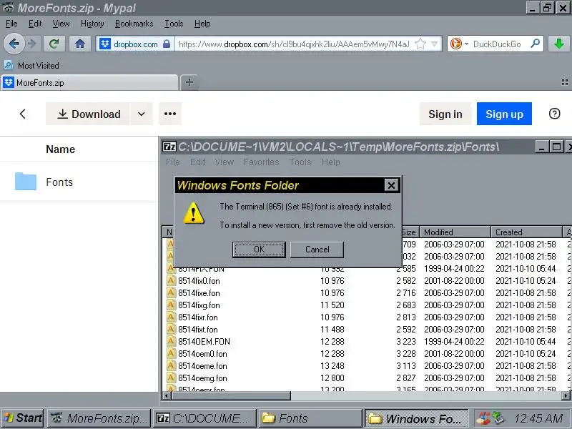The height and width of the screenshot is (429, 572).
Task: Sort 7-Zip list by Modified column
Action: click(455, 232)
